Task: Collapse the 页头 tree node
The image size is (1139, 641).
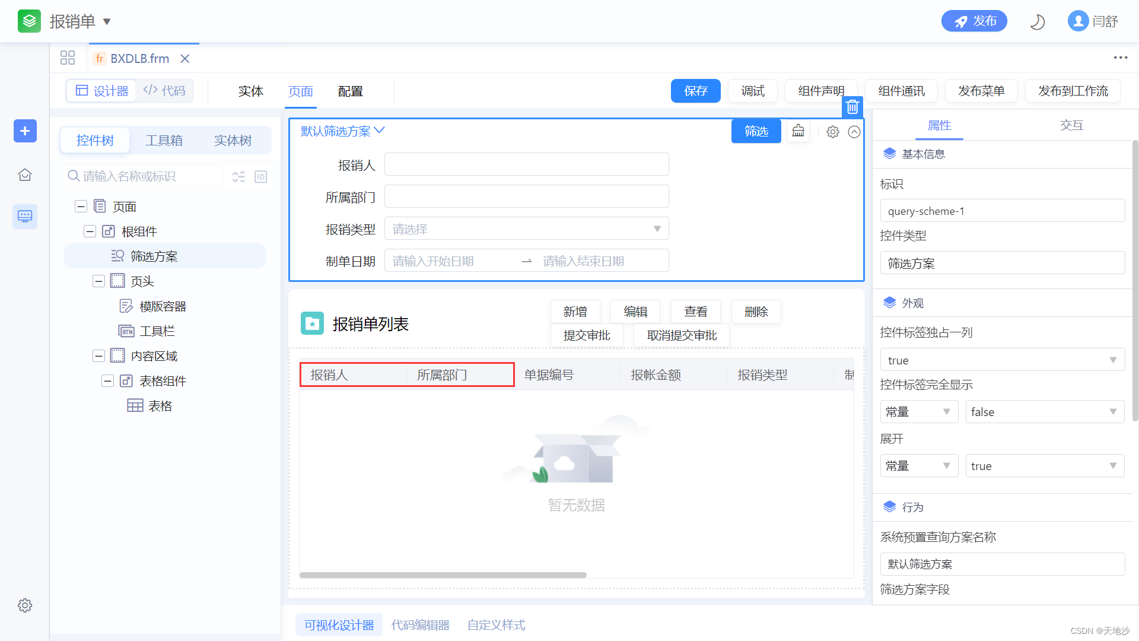Action: pos(98,281)
